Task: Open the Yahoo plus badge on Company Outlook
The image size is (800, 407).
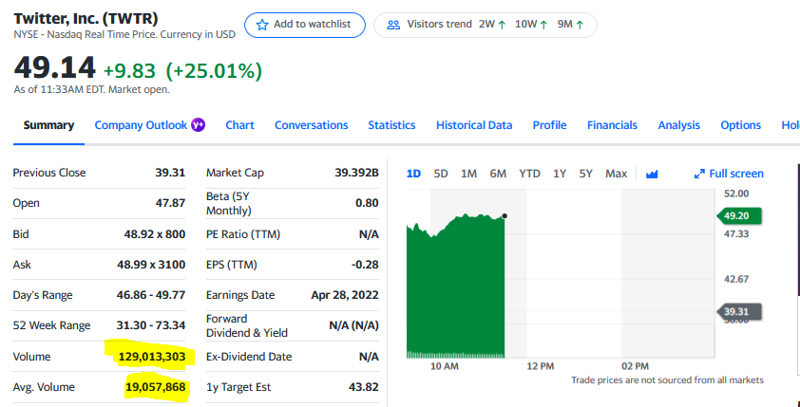Action: pyautogui.click(x=198, y=125)
